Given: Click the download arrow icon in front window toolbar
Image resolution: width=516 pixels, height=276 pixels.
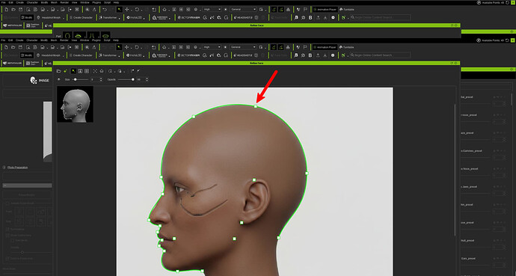Looking at the screenshot, I should pyautogui.click(x=325, y=55).
